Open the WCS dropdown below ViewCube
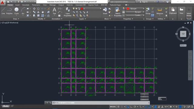 pos(183,45)
